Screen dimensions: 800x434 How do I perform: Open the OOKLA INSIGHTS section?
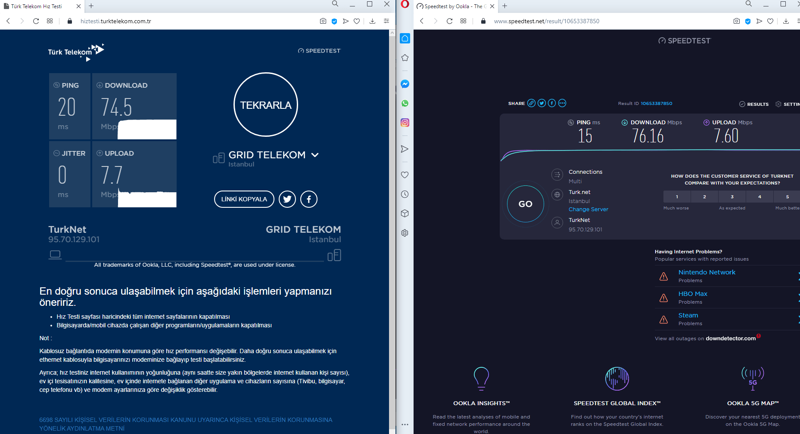click(481, 403)
